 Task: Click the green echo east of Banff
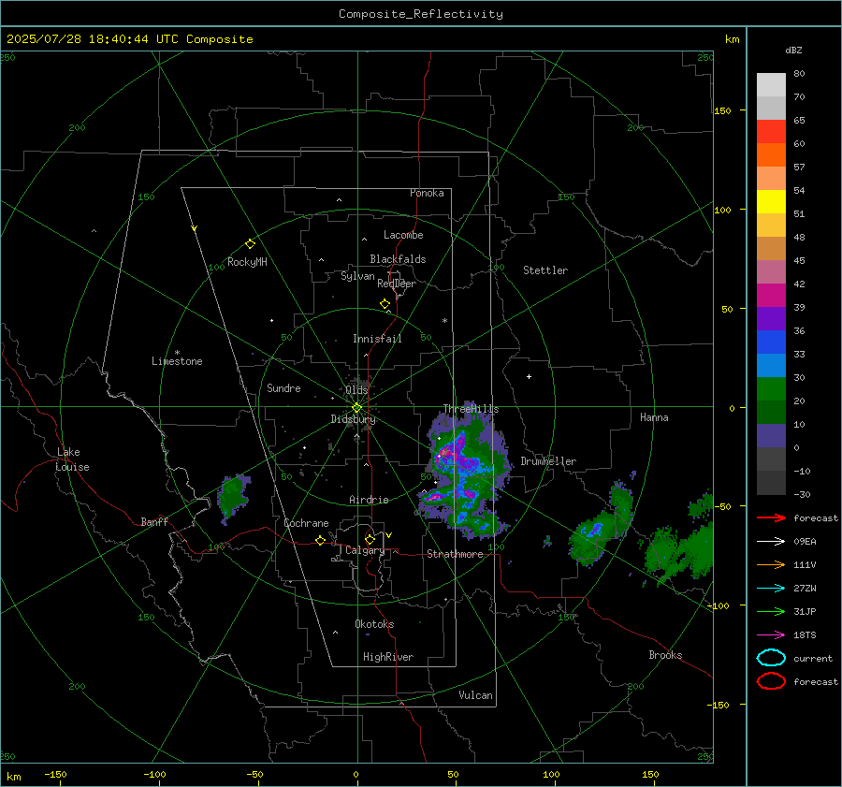(x=233, y=498)
